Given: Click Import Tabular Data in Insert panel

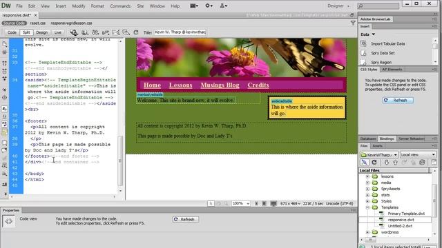Looking at the screenshot, I should [387, 44].
